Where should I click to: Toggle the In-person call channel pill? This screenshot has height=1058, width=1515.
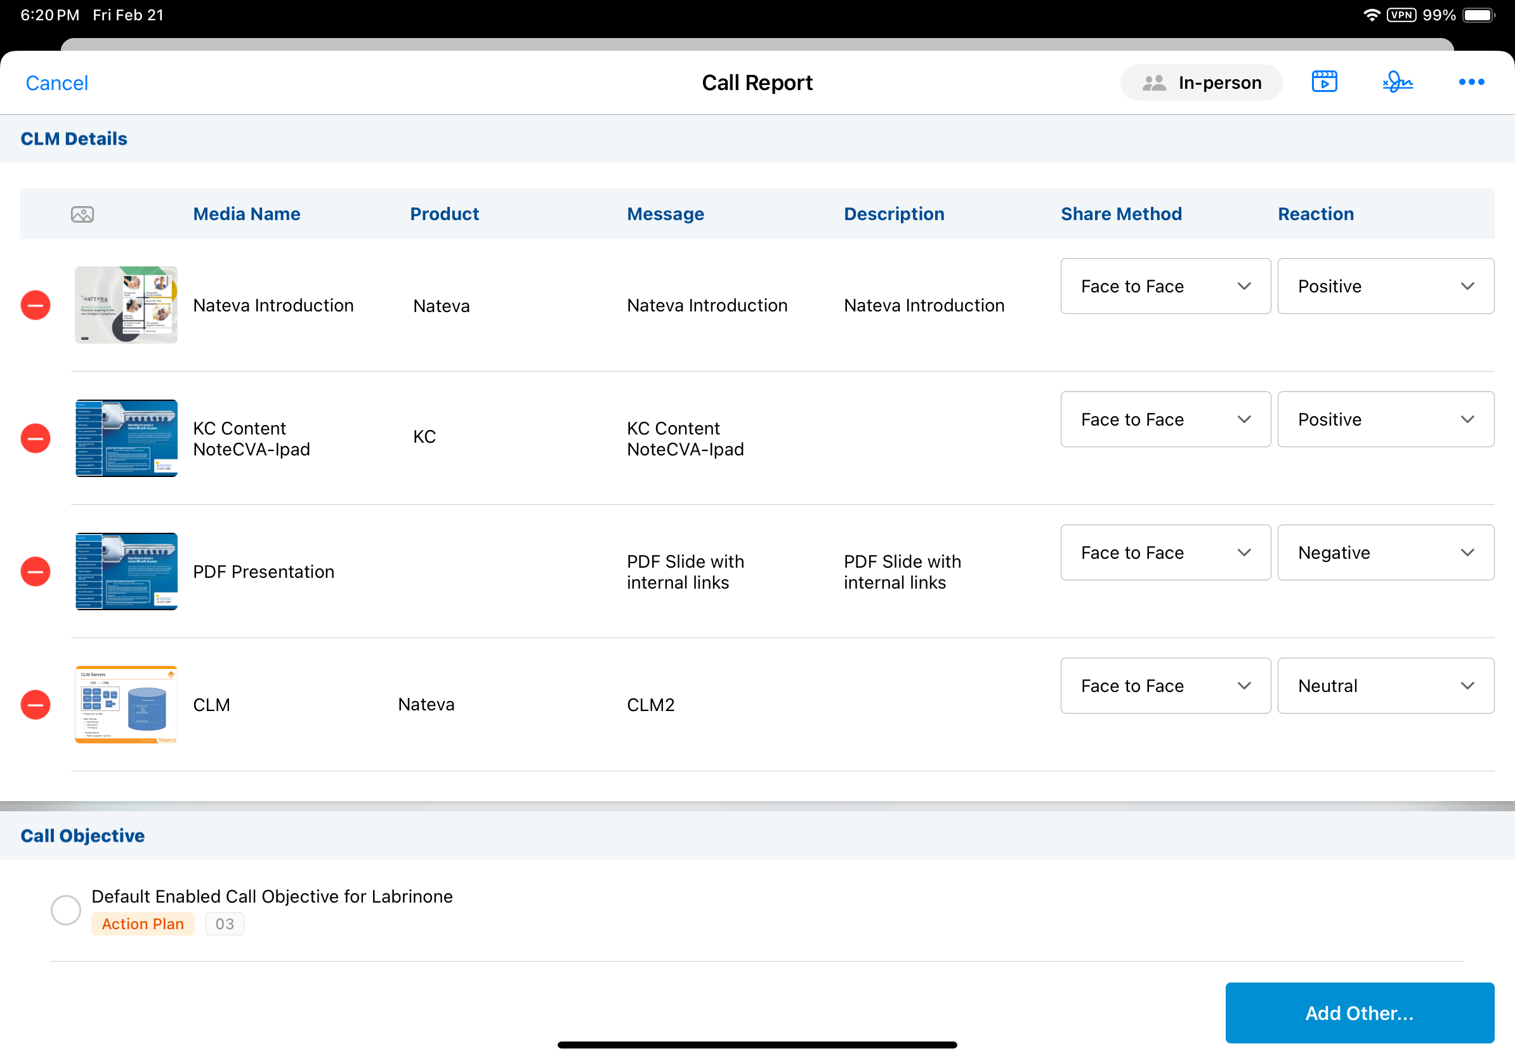click(x=1201, y=82)
